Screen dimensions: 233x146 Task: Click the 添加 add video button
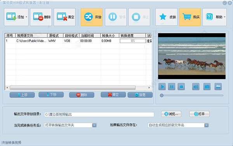[16, 17]
